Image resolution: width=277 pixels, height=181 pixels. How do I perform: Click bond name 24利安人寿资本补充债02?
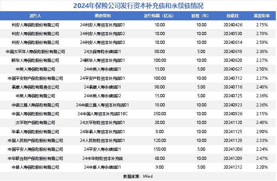tap(102, 34)
